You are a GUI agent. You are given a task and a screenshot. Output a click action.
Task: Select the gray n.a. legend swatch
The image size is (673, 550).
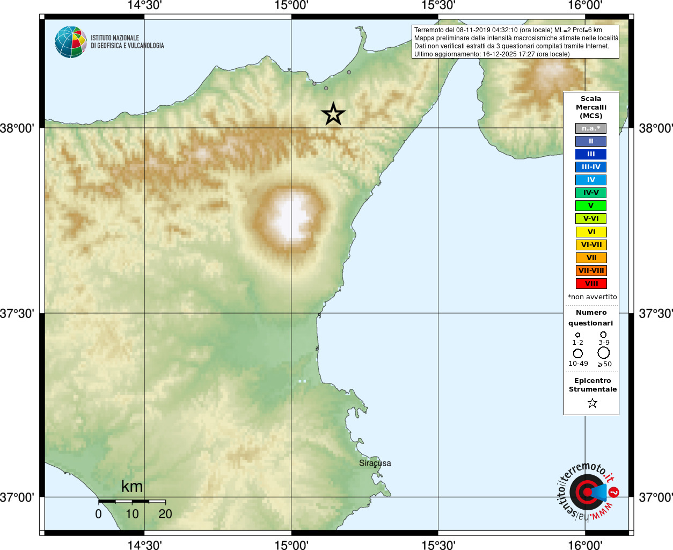[x=591, y=128]
